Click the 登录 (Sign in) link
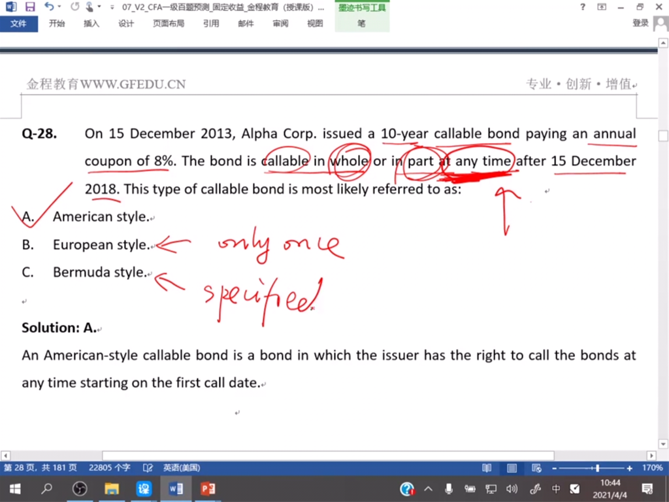Viewport: 669px width, 502px height. 640,23
